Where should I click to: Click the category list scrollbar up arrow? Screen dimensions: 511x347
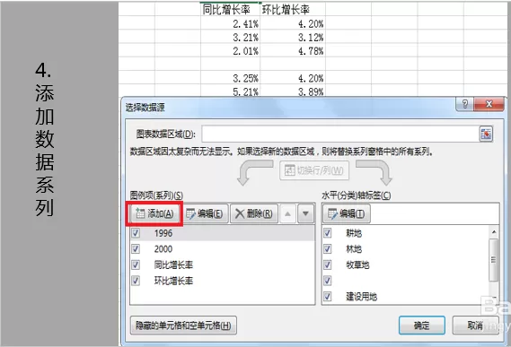(x=494, y=232)
